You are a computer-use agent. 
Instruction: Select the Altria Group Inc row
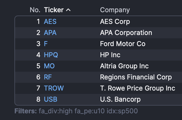coord(124,66)
